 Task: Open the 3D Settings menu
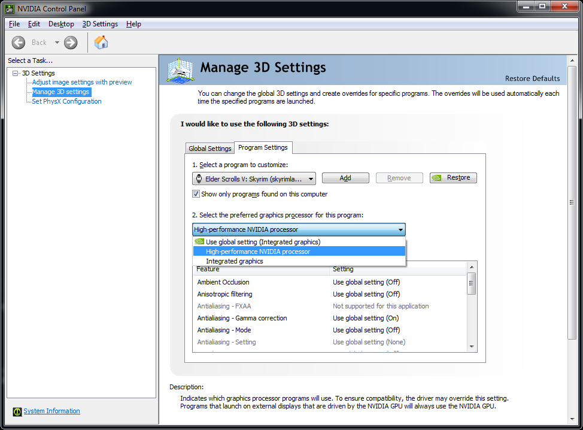coord(100,24)
